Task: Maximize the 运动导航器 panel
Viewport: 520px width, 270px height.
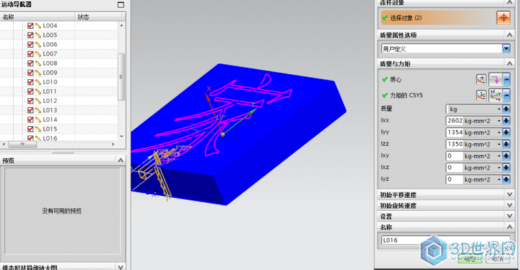Action: (121, 5)
